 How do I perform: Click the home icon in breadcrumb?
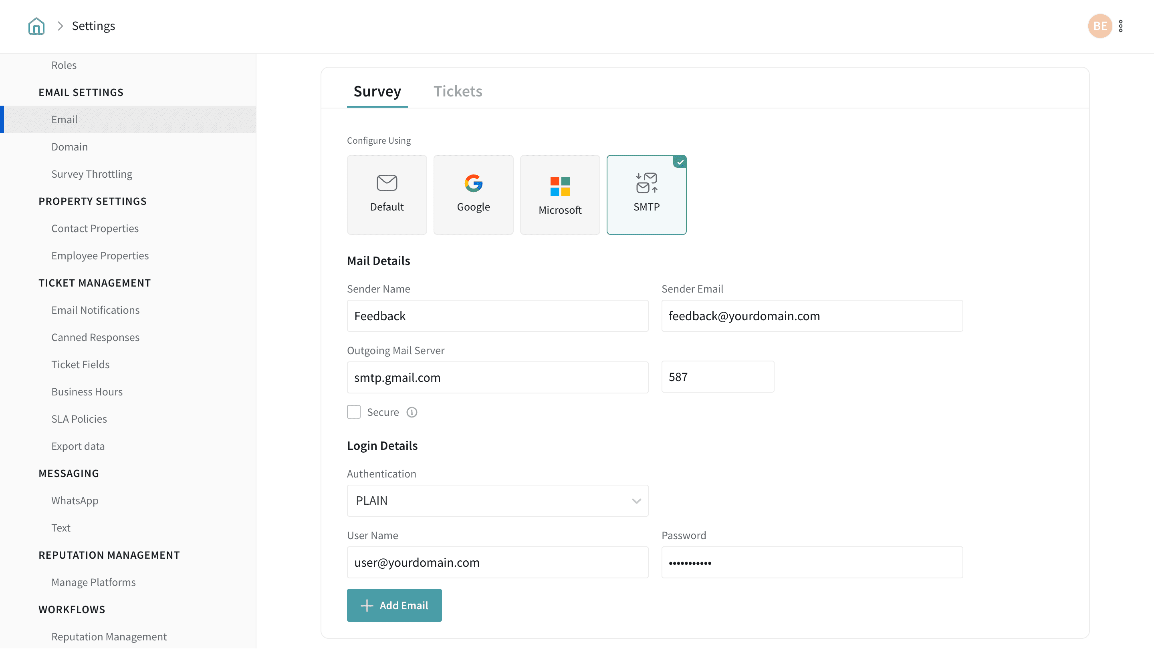[36, 26]
